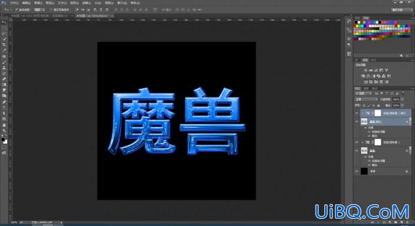Select the Gradient tool

(x=4, y=85)
